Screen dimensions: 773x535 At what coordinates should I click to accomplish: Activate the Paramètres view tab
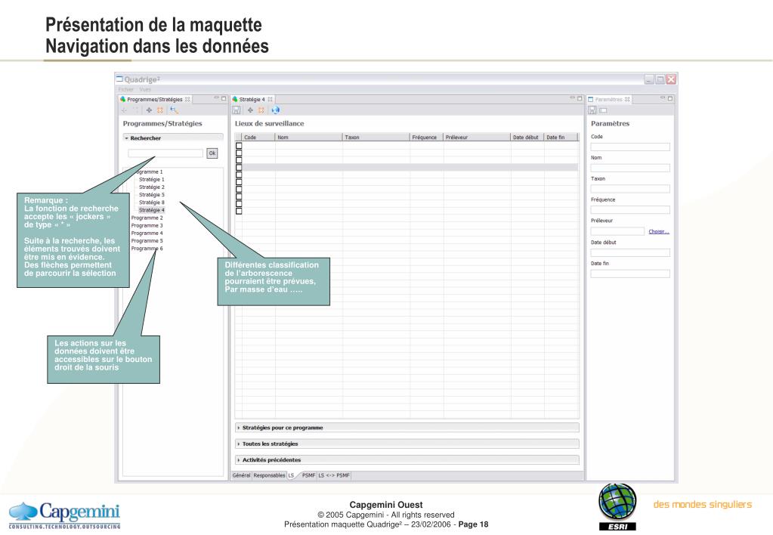click(608, 99)
